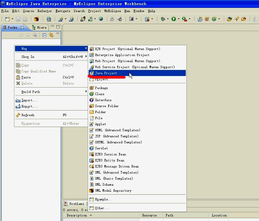Open the File menu
Image resolution: width=259 pixels, height=221 pixels.
pyautogui.click(x=5, y=11)
